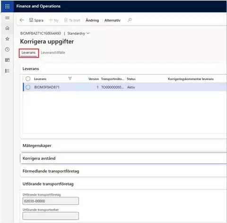Open Workspaces icon in sidebar
This screenshot has height=223, width=227.
pyautogui.click(x=7, y=60)
